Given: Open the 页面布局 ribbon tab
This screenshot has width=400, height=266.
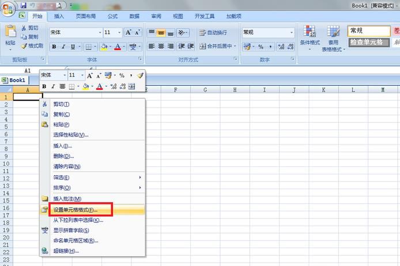Looking at the screenshot, I should tap(86, 16).
